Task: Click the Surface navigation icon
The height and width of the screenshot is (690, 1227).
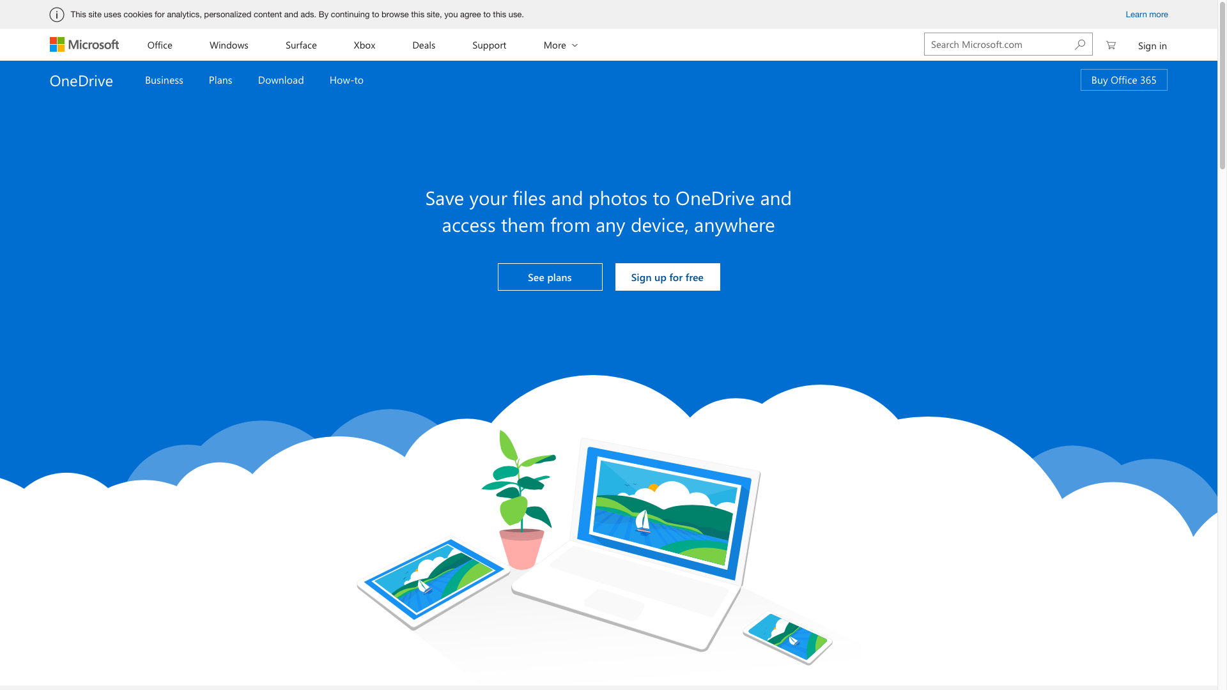Action: (x=301, y=45)
